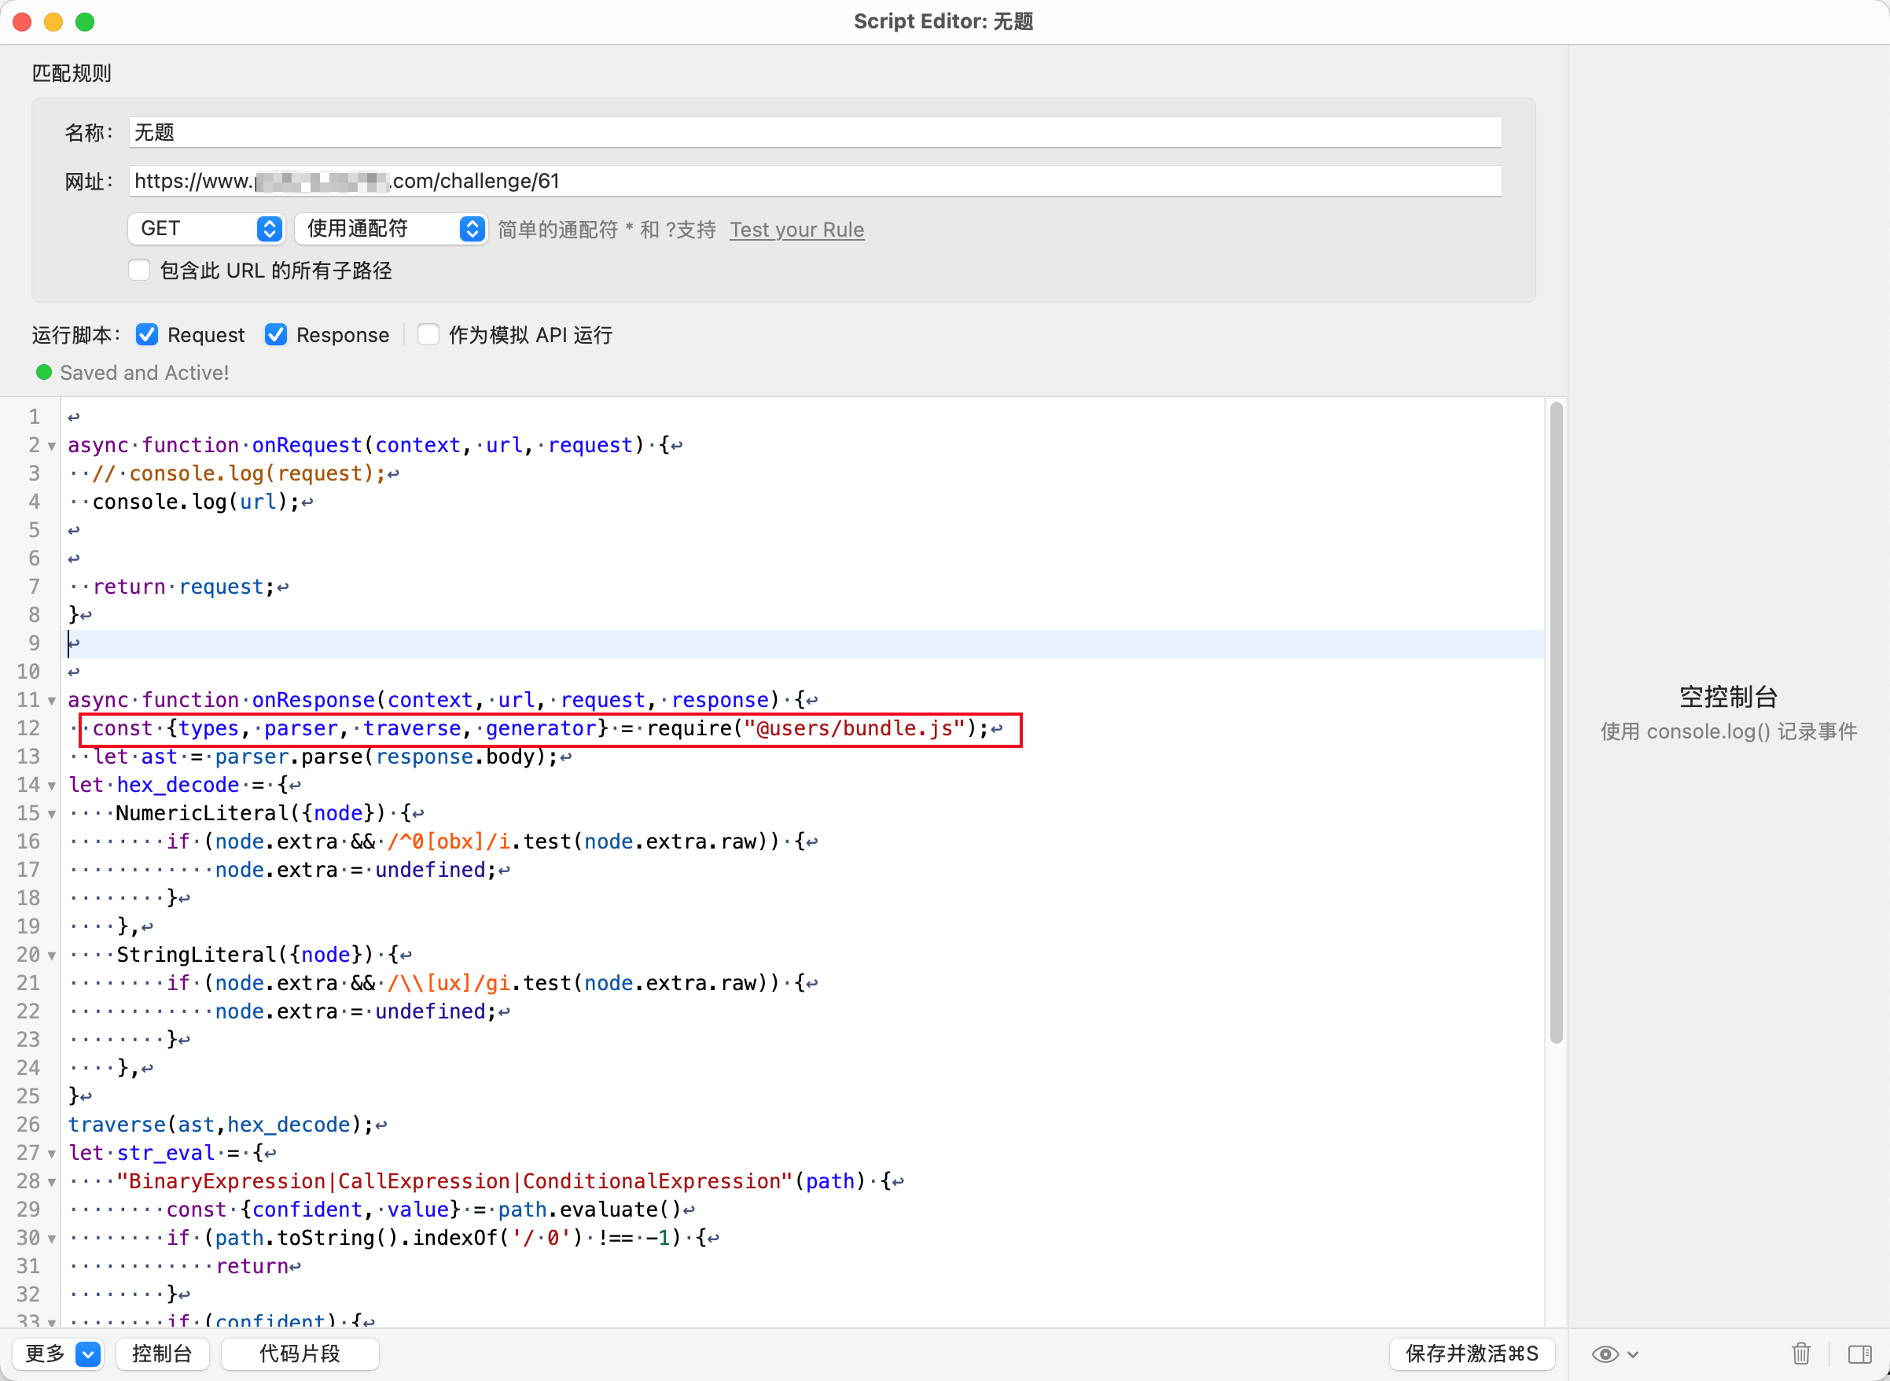This screenshot has height=1381, width=1890.
Task: Collapse the onResponse function at line 11
Action: pos(52,701)
